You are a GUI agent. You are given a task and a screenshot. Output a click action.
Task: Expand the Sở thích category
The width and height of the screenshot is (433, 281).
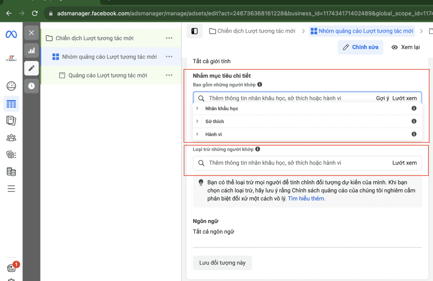(x=197, y=121)
